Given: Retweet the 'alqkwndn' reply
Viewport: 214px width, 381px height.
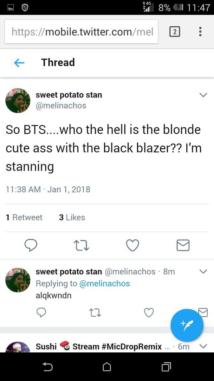Looking at the screenshot, I should pos(95,313).
